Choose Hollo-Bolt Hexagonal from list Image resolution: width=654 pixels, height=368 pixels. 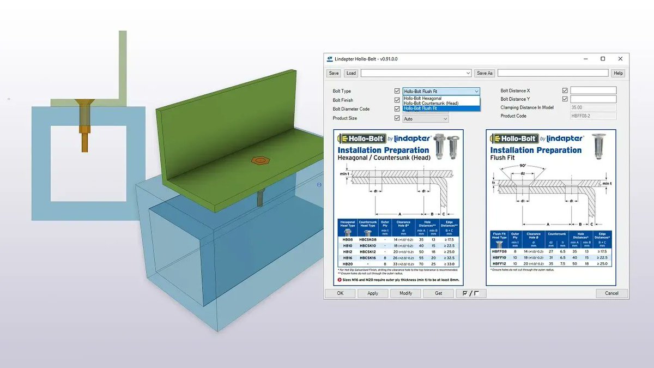coord(441,98)
